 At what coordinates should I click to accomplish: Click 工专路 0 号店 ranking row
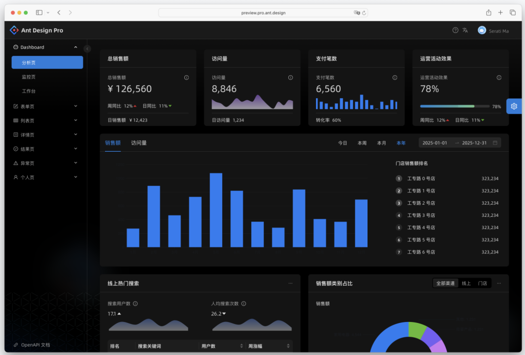[447, 178]
